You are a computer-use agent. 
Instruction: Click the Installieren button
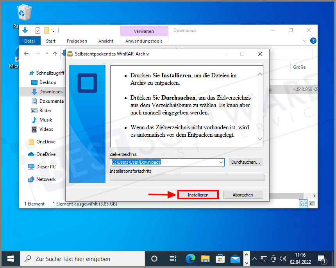pos(198,195)
